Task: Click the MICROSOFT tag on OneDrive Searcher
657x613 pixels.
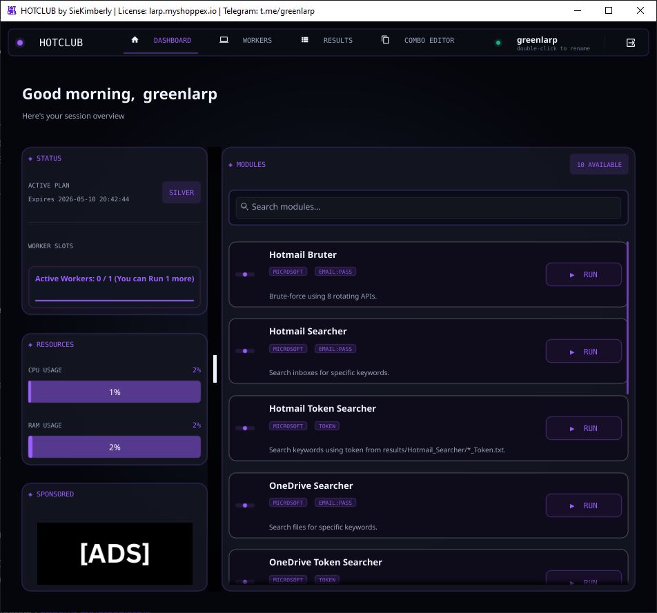Action: coord(288,503)
